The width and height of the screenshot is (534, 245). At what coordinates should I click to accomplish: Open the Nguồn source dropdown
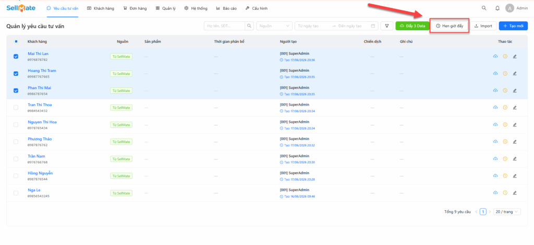tap(274, 26)
